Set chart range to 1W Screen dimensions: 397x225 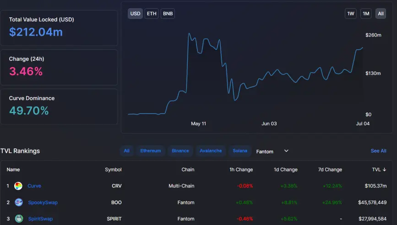click(351, 14)
